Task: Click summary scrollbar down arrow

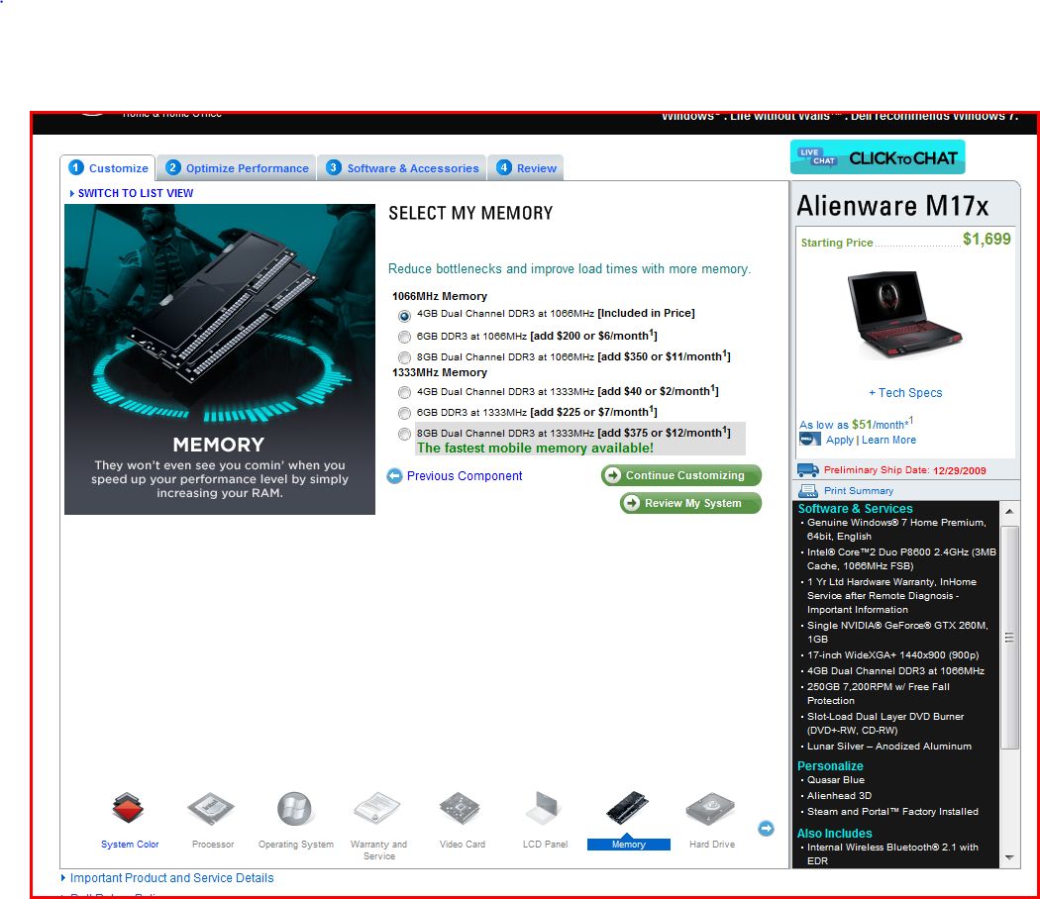Action: point(1009,857)
